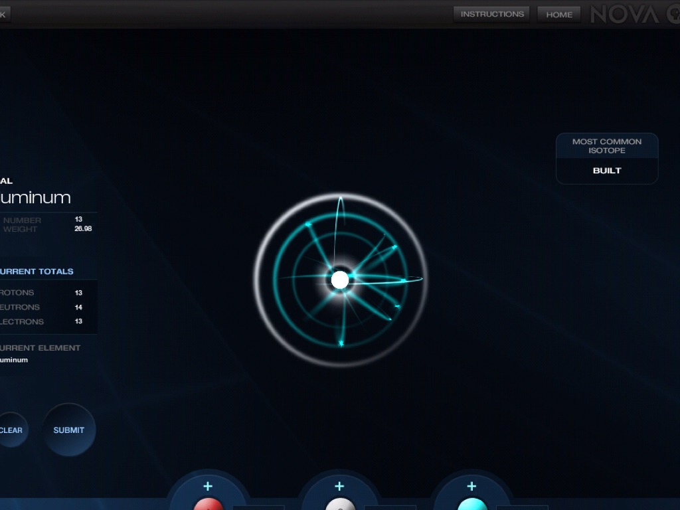680x510 pixels.
Task: Click the Aluminum element name heading
Action: click(x=35, y=197)
